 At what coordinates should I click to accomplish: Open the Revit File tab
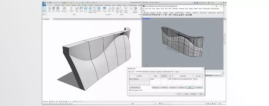pyautogui.click(x=44, y=5)
